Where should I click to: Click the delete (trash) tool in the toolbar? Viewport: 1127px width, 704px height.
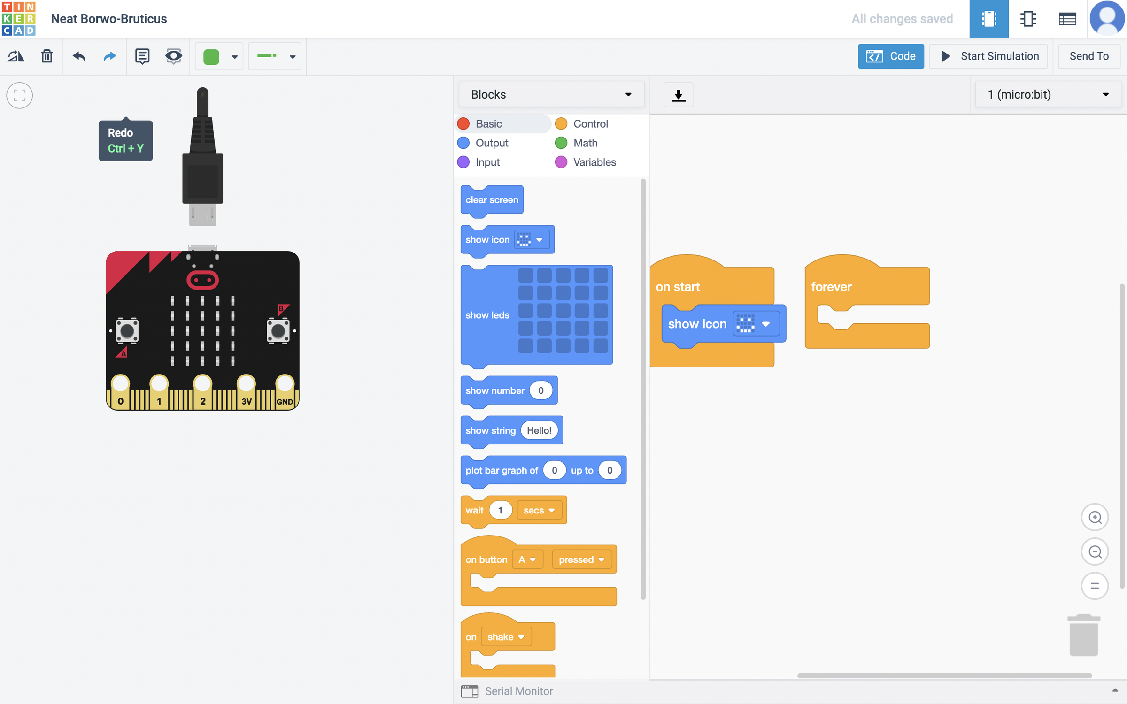46,56
